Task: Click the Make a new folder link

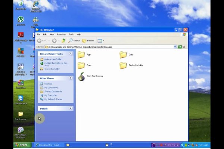Action: click(53, 59)
